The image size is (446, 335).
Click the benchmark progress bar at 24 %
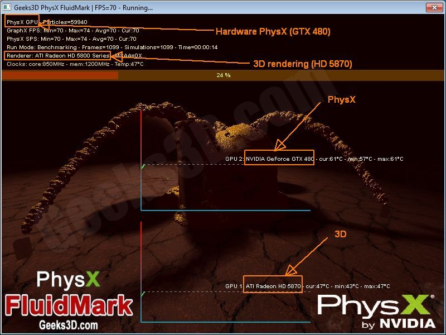click(x=223, y=75)
